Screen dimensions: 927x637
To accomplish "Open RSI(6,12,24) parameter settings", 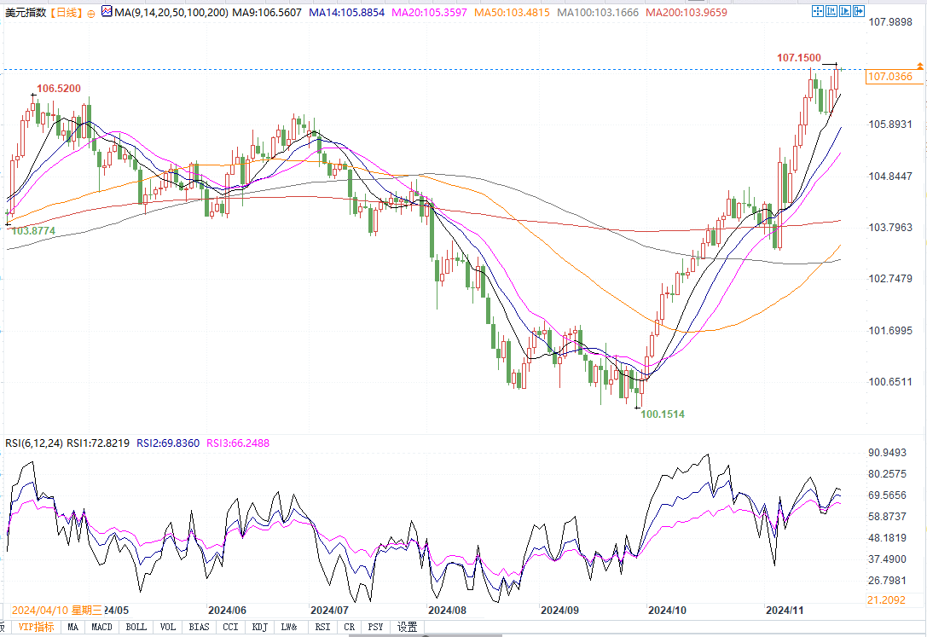I will click(32, 443).
